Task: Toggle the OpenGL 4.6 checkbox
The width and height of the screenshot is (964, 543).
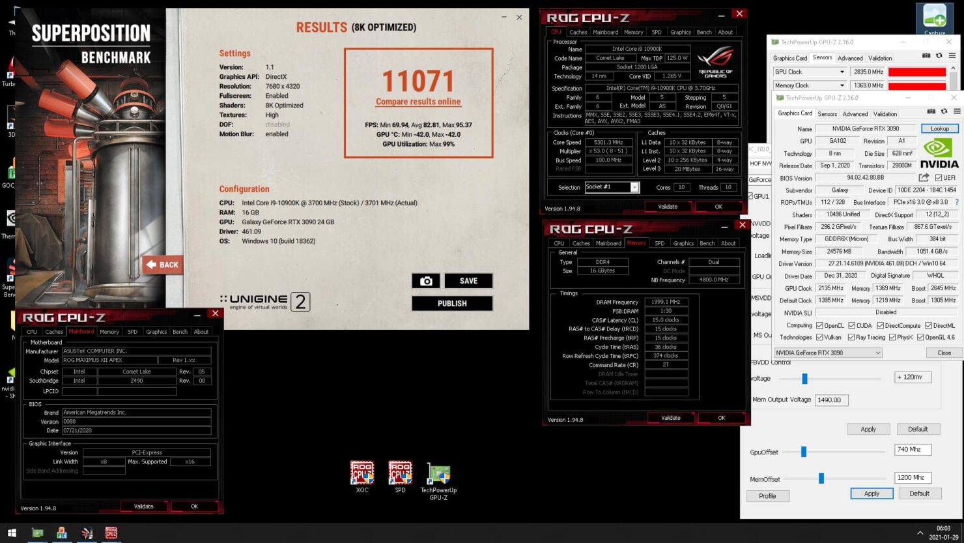Action: (920, 337)
